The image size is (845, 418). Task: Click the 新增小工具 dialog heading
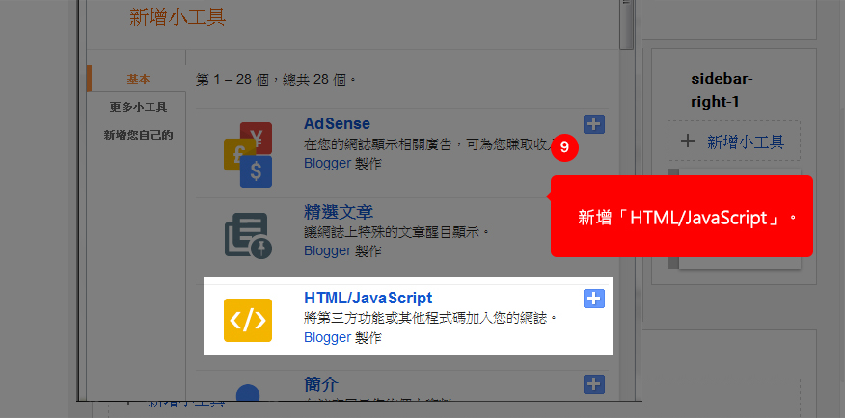(x=177, y=17)
